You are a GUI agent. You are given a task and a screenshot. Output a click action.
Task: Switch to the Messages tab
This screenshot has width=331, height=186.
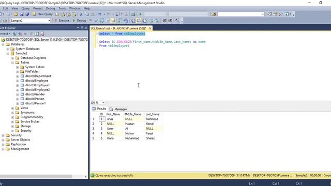pyautogui.click(x=118, y=109)
